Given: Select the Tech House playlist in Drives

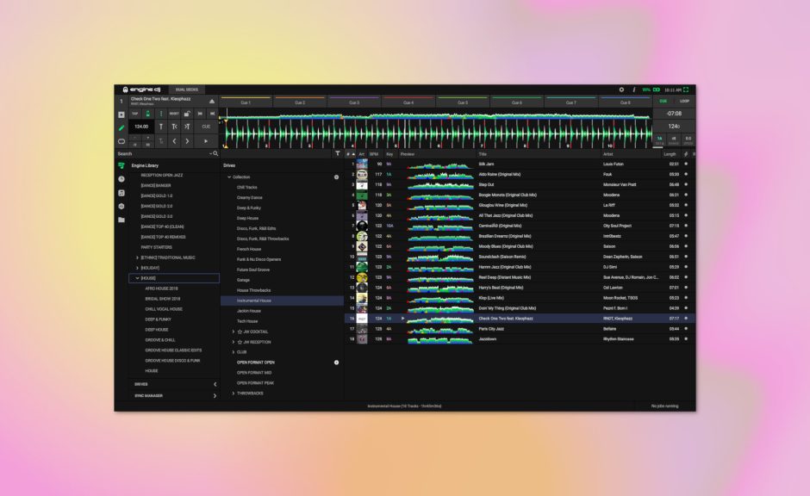Looking at the screenshot, I should [246, 320].
